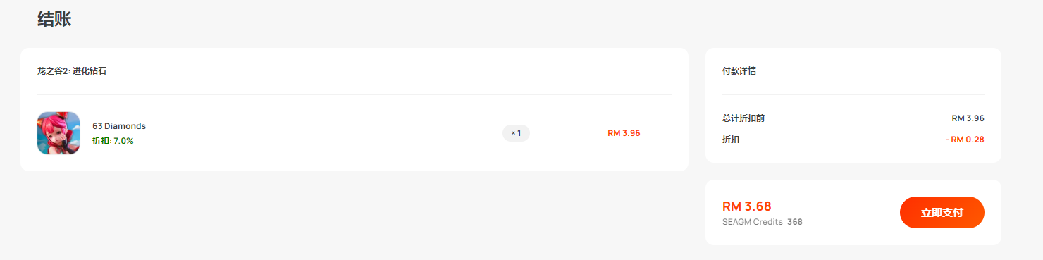Click the SEAGM Credits label

point(753,222)
